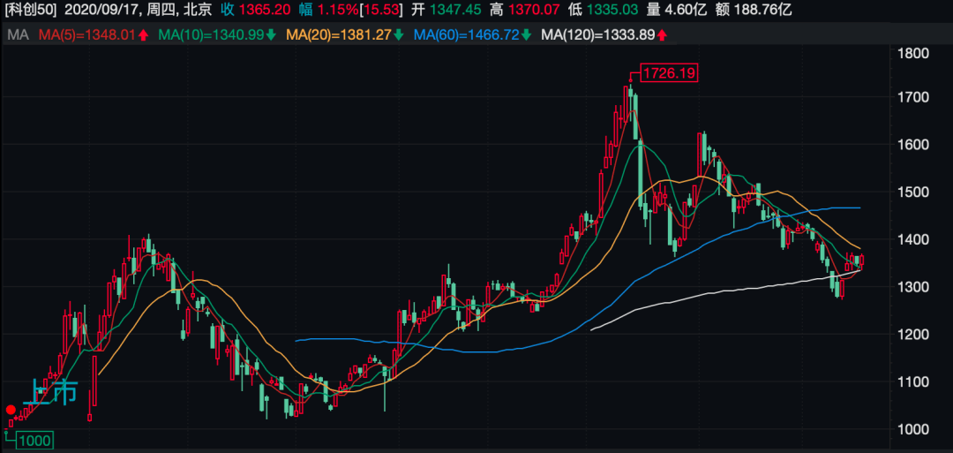Click the green down arrow after MA(20)
The width and height of the screenshot is (953, 453).
tap(398, 36)
